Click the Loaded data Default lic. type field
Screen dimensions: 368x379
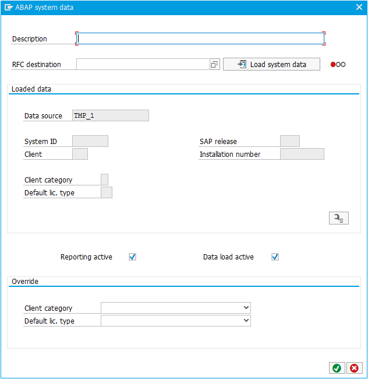pos(107,192)
